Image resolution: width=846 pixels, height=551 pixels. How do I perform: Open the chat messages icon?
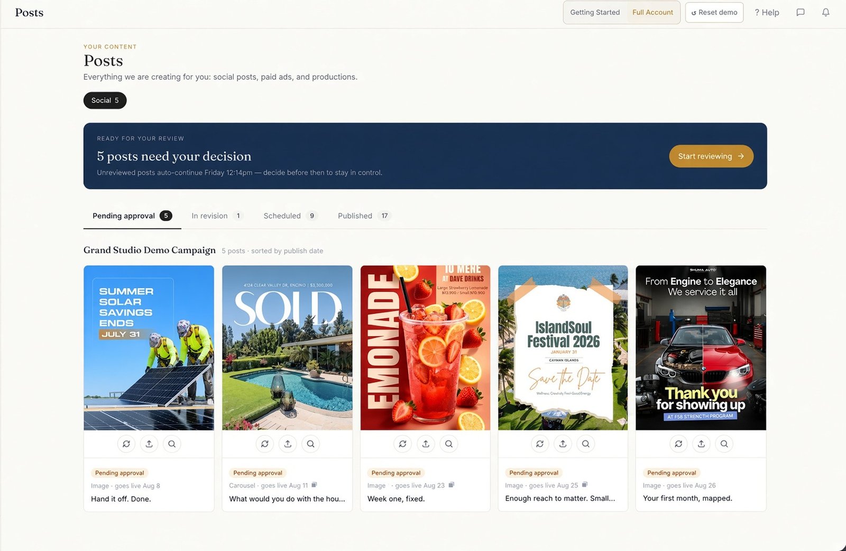801,12
